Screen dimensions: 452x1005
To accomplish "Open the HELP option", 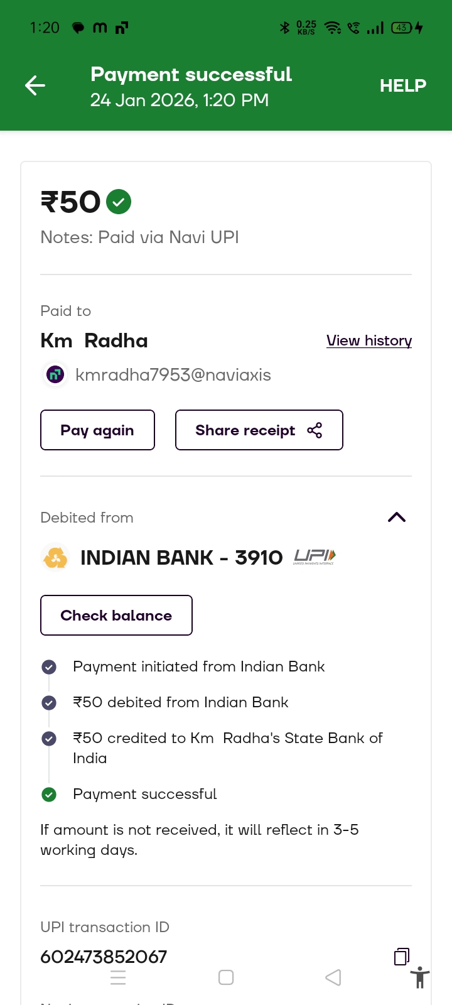I will click(402, 85).
